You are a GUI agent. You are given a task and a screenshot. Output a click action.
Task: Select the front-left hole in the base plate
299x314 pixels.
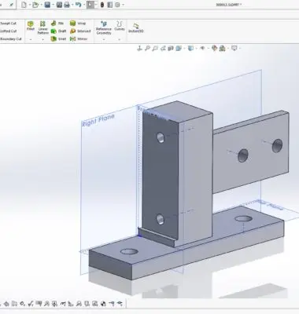[x=129, y=252]
